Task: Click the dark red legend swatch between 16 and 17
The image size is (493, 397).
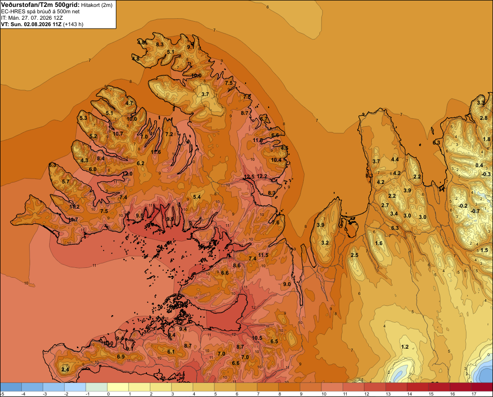Action: point(460,387)
